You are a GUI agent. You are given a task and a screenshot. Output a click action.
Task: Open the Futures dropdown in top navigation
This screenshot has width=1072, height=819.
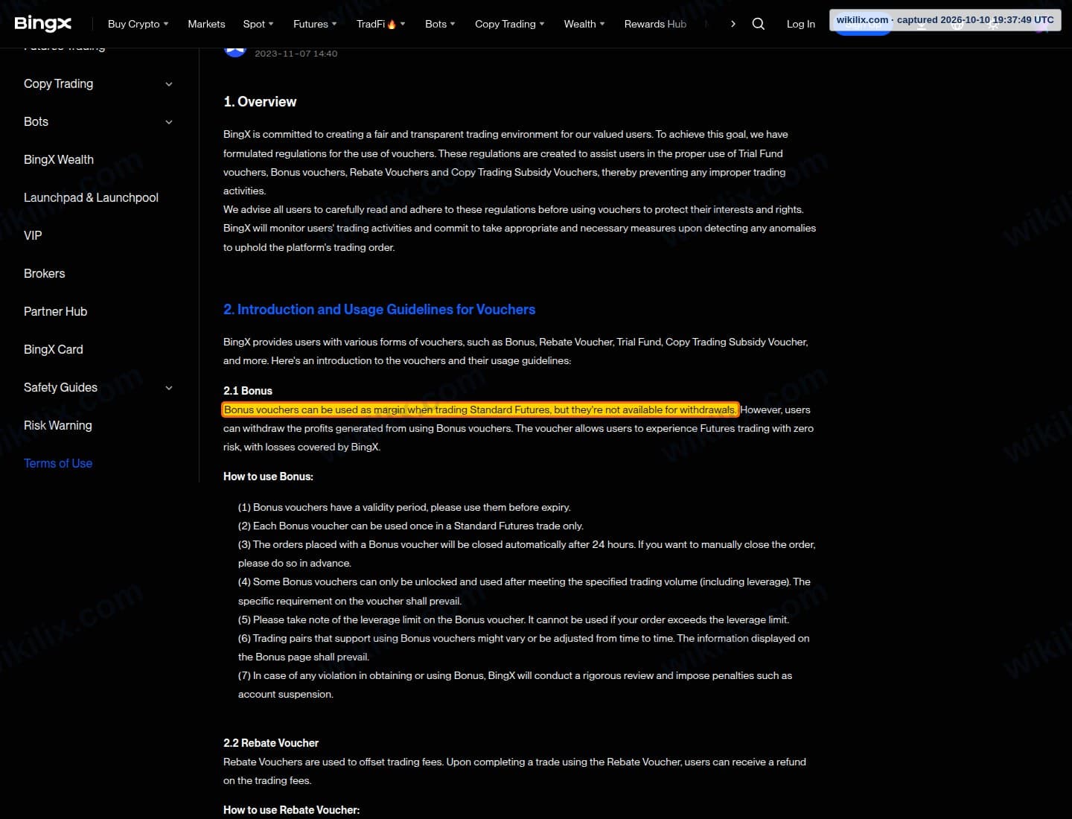click(x=315, y=24)
